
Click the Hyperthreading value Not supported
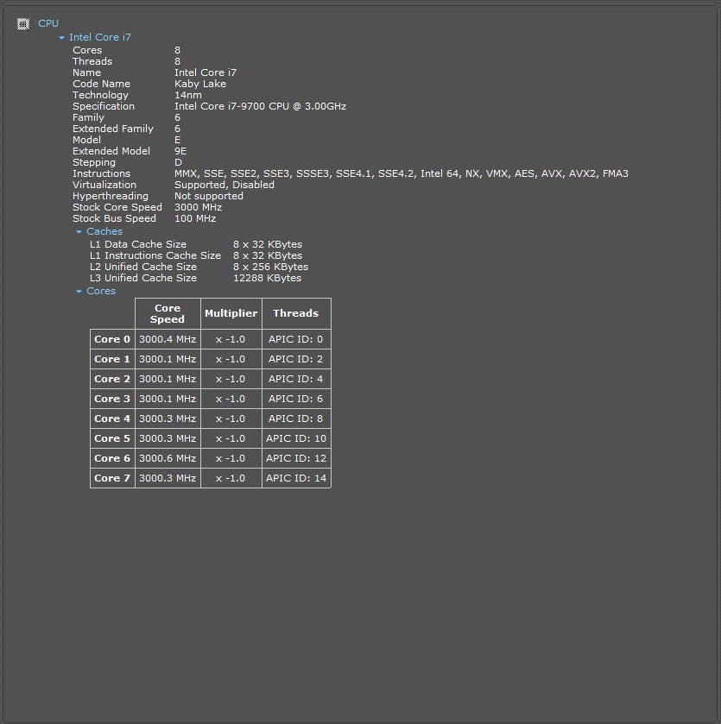(208, 196)
